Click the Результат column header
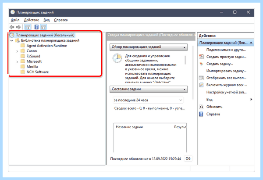Viewport: 263px width, 180px height. (x=180, y=127)
